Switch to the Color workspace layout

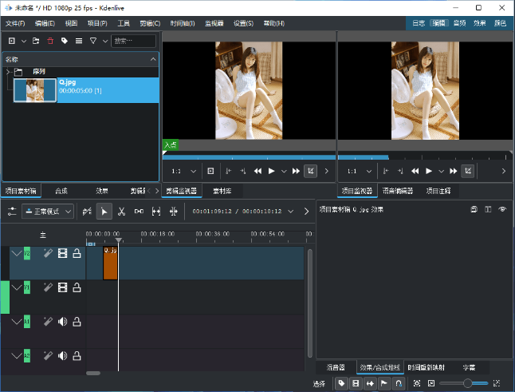[x=500, y=23]
